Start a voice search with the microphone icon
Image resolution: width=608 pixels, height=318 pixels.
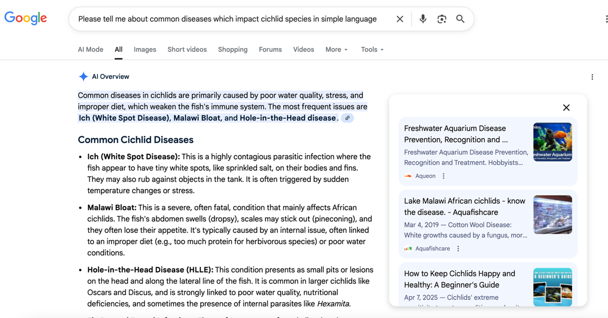click(423, 19)
